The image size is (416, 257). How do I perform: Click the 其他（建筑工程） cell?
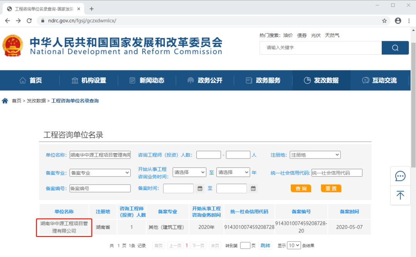pos(168,227)
